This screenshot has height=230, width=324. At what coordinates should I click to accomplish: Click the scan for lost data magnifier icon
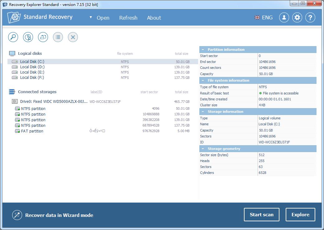tap(13, 37)
